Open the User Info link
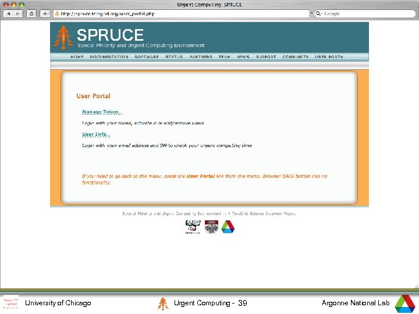Image resolution: width=419 pixels, height=314 pixels. click(96, 134)
